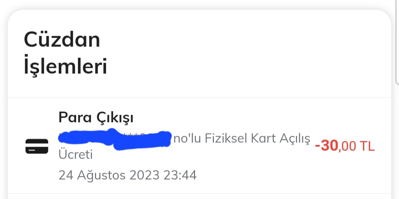The height and width of the screenshot is (199, 399).
Task: Click the gray scrollbar at the right edge
Action: pyautogui.click(x=398, y=42)
